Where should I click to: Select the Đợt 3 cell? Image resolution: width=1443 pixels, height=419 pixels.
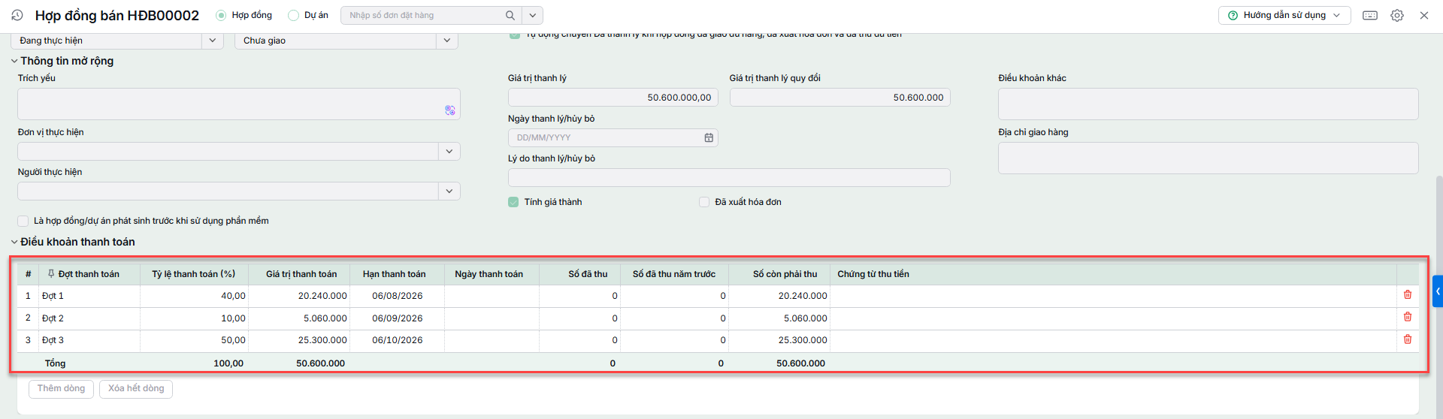tap(89, 340)
